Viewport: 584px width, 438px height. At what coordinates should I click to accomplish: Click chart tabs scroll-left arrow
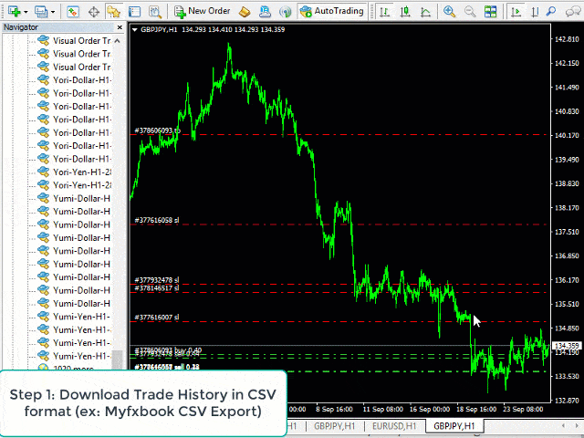pos(563,425)
